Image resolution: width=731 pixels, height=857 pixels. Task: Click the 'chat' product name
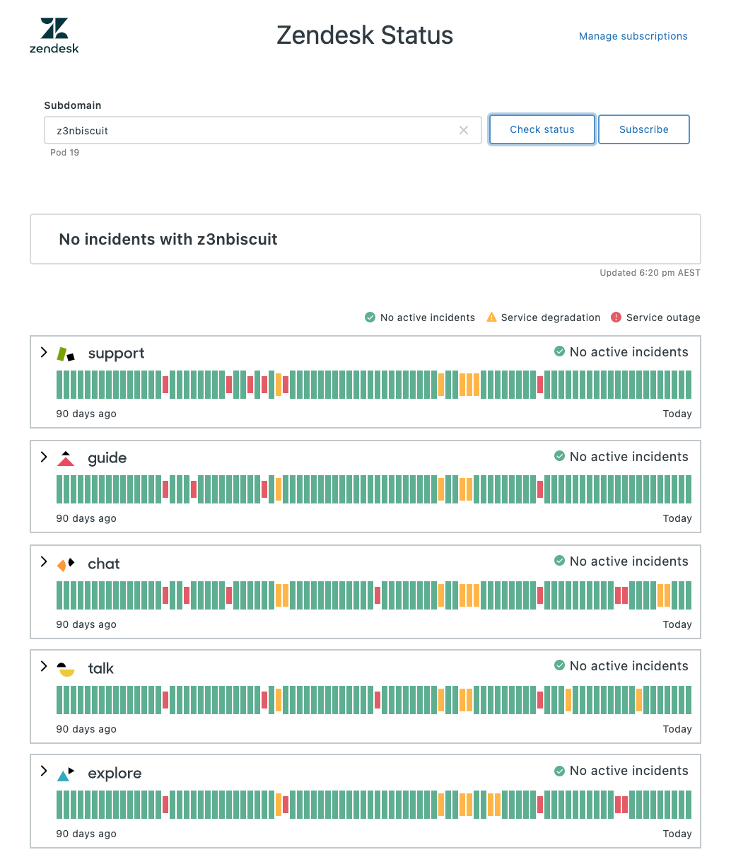(104, 564)
